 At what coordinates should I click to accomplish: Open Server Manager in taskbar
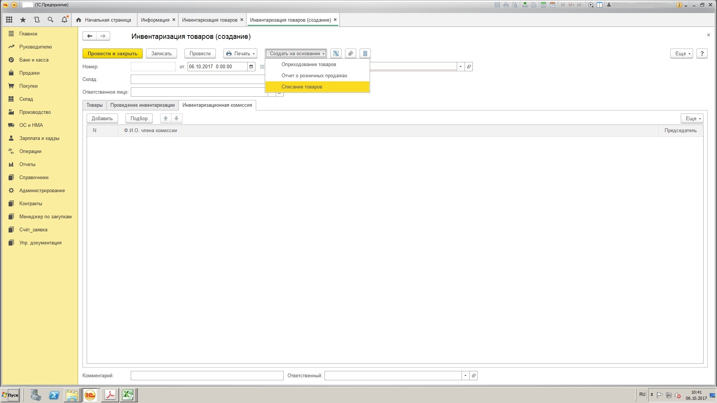(x=36, y=395)
